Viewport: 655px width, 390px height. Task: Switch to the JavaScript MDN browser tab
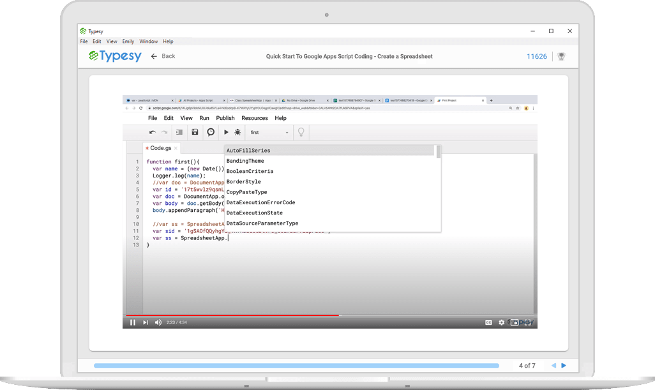pos(149,101)
